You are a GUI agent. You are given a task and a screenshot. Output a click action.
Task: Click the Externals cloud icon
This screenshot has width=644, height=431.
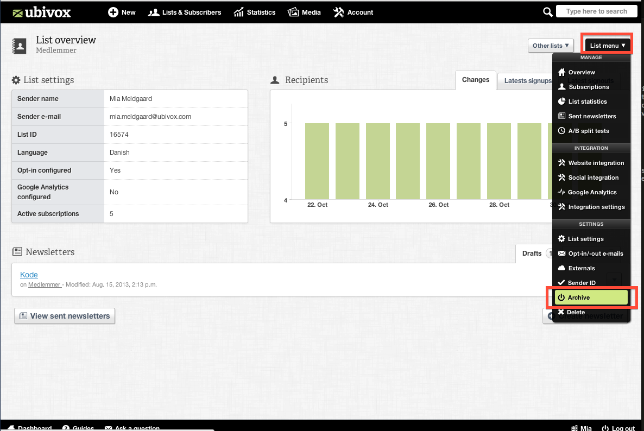(561, 268)
